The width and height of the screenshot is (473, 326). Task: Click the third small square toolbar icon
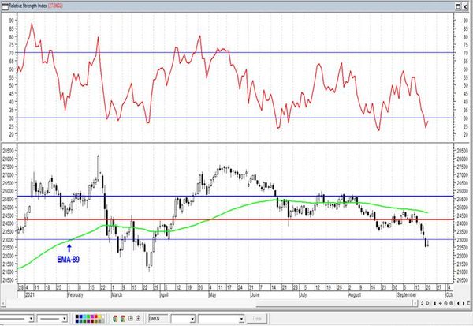131,318
